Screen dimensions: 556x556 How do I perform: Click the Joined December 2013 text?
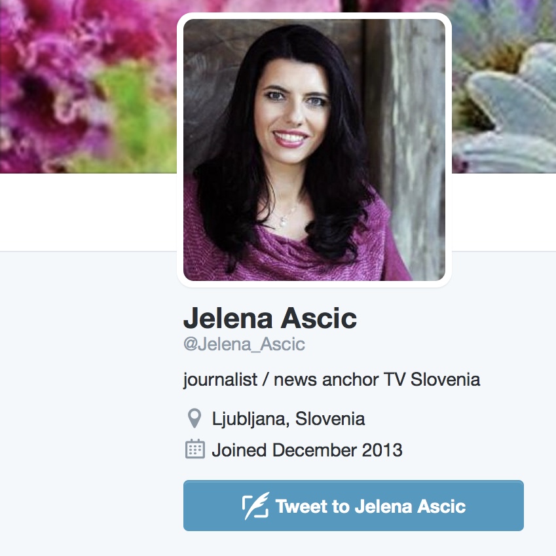click(307, 450)
